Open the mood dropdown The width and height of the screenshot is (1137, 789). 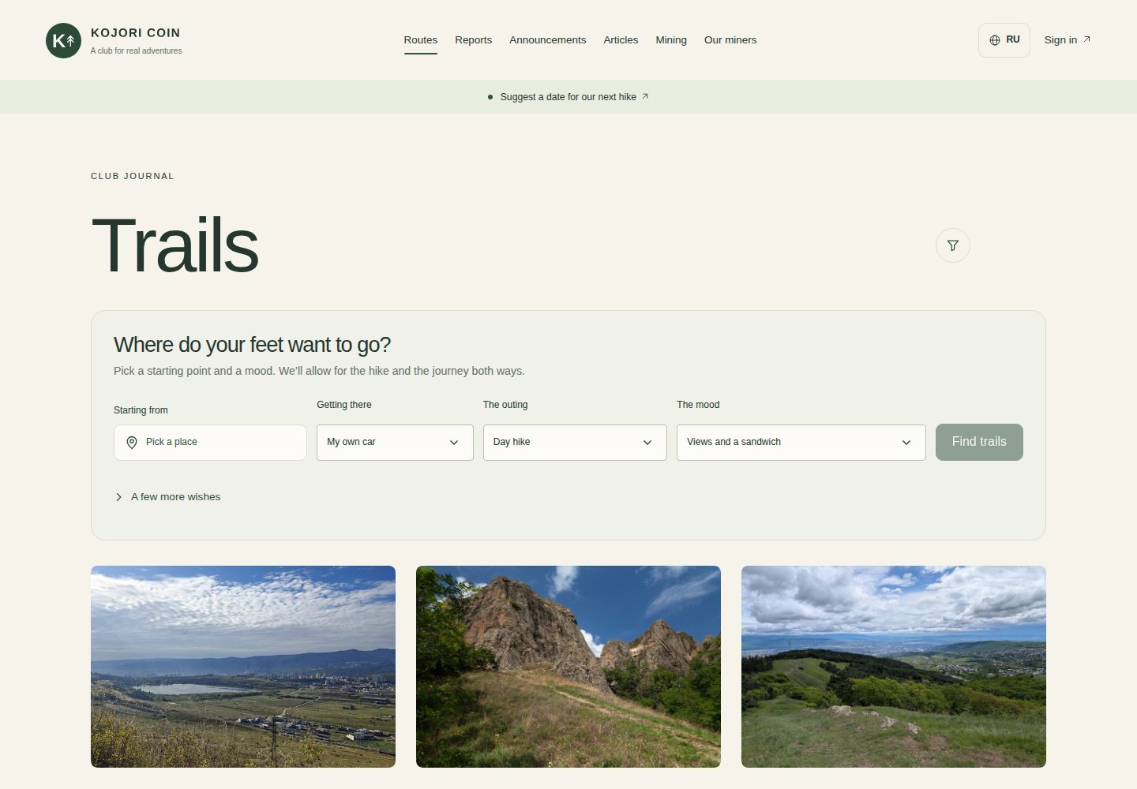pyautogui.click(x=801, y=443)
